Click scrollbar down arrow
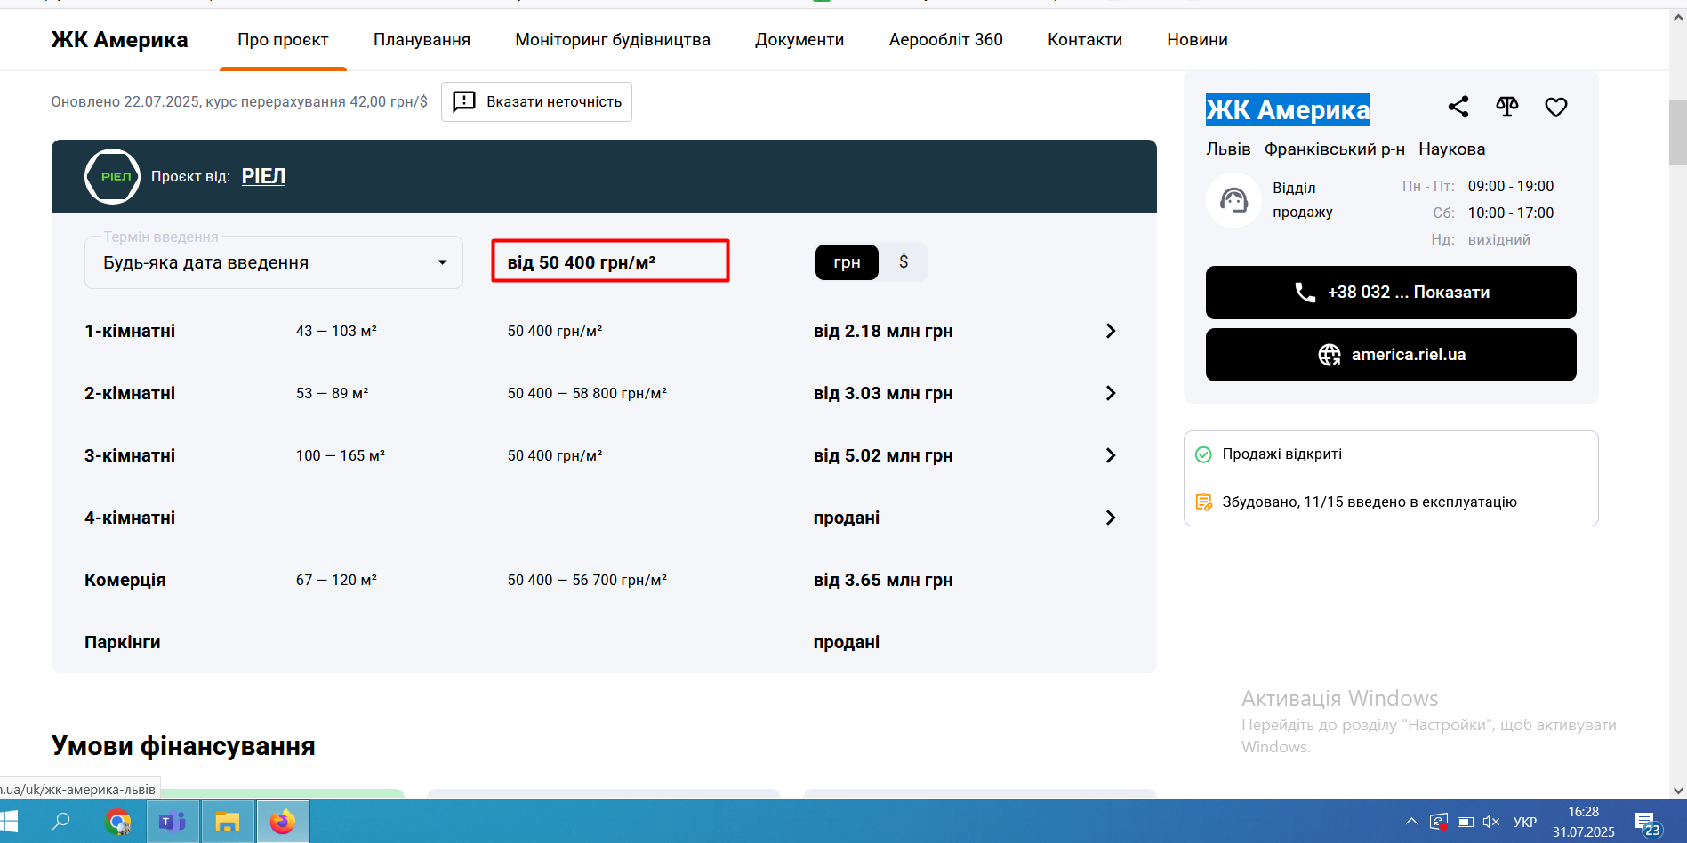 pos(1677,790)
